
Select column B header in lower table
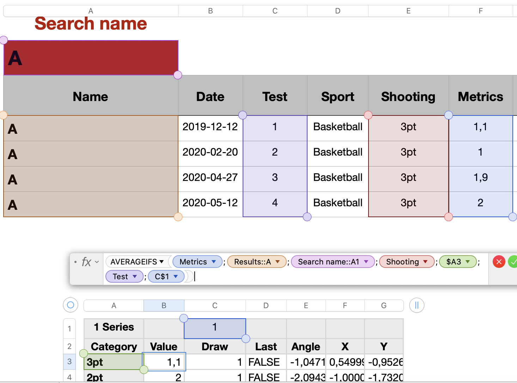[164, 306]
